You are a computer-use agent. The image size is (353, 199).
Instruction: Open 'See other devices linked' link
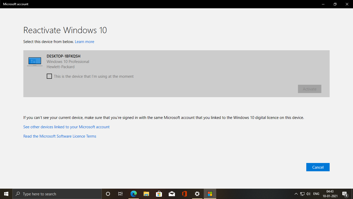coord(66,127)
